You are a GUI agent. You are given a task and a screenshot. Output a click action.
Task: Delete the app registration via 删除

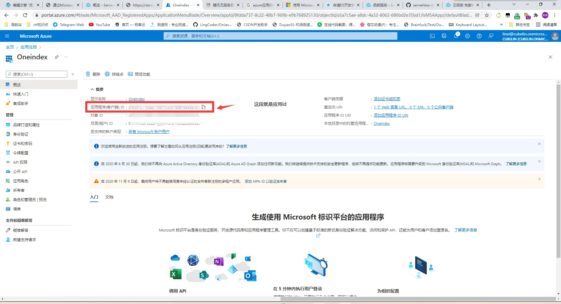point(96,74)
